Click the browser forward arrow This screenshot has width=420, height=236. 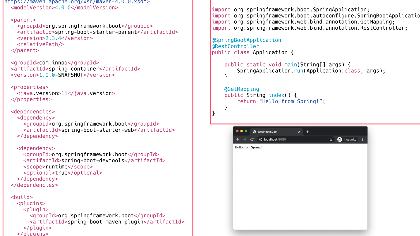point(245,140)
